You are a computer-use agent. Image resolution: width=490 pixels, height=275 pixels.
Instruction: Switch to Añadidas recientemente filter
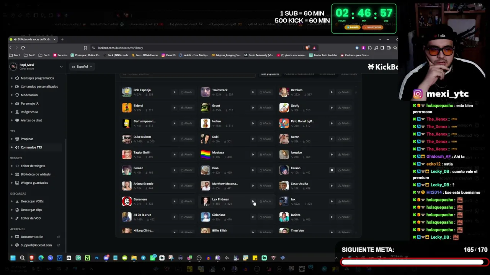pos(299,74)
